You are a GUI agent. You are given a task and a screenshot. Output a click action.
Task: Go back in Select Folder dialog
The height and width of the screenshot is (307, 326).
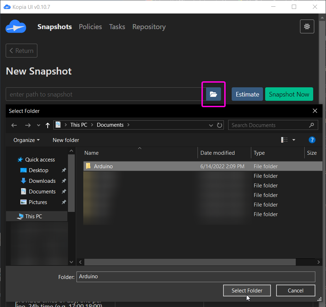14,125
